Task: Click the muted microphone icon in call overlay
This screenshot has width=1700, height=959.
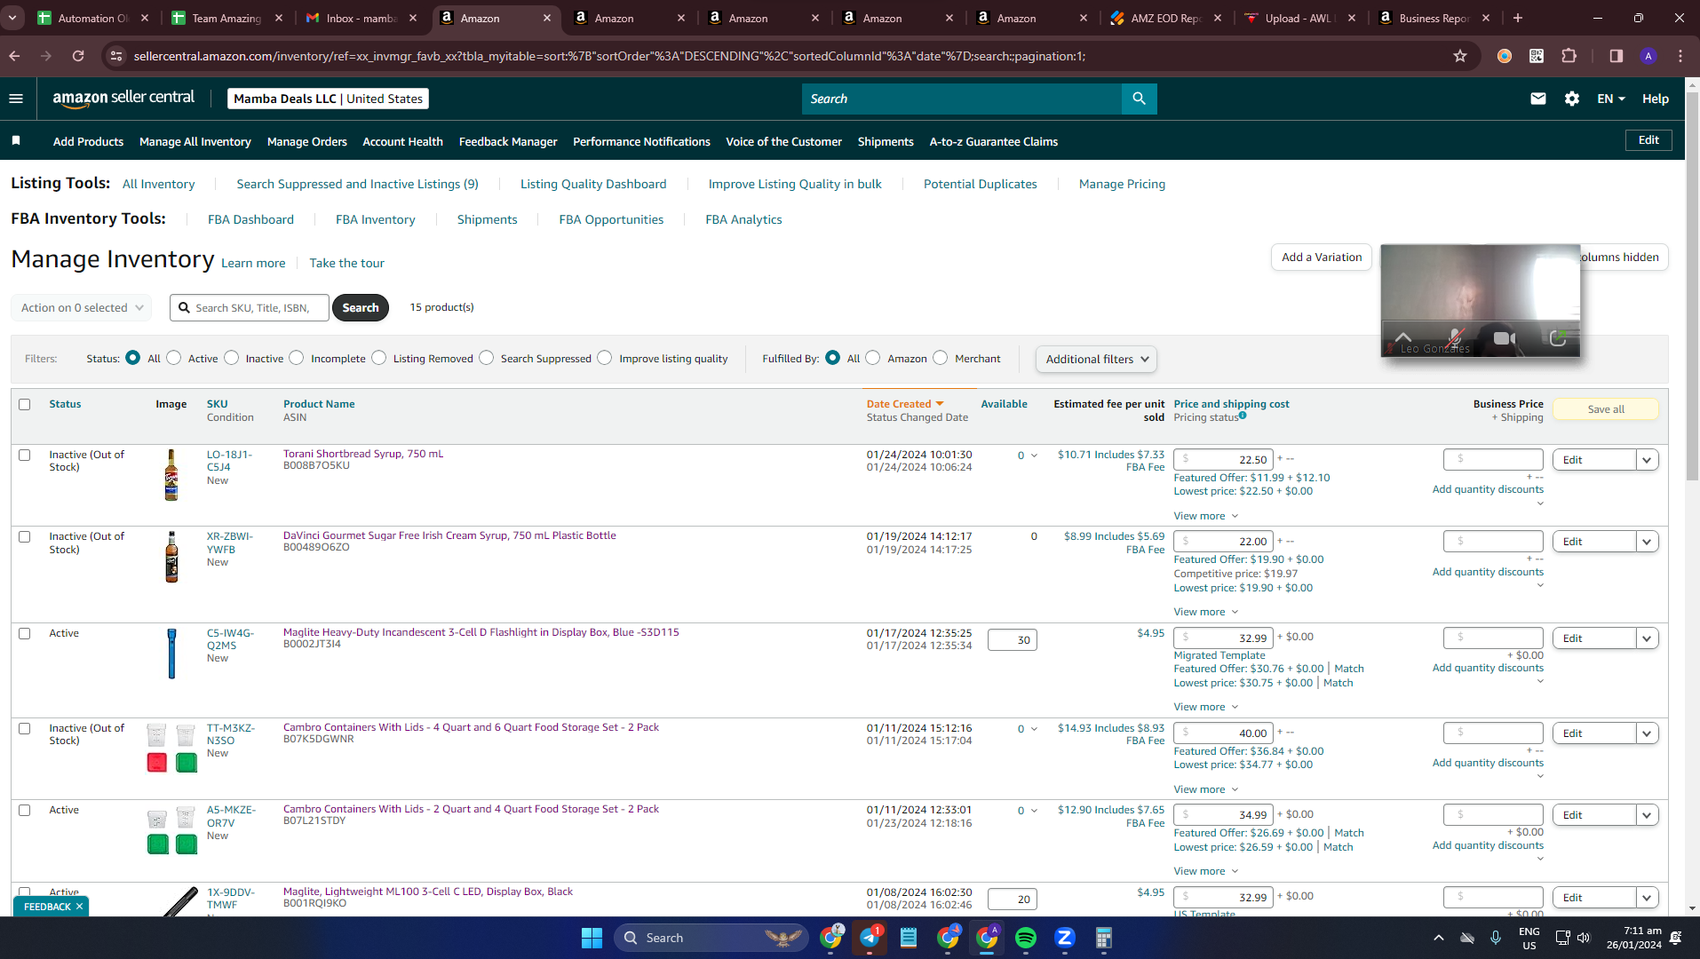Action: click(1454, 338)
